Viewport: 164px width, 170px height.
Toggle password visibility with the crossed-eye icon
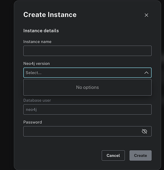144,131
